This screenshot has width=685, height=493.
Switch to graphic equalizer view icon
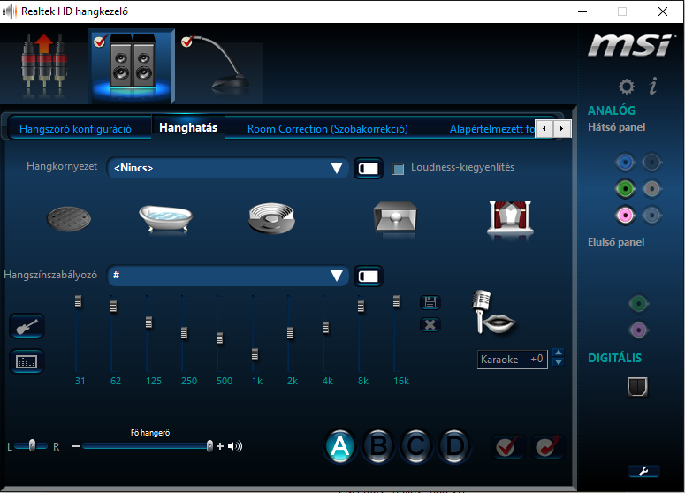point(27,361)
